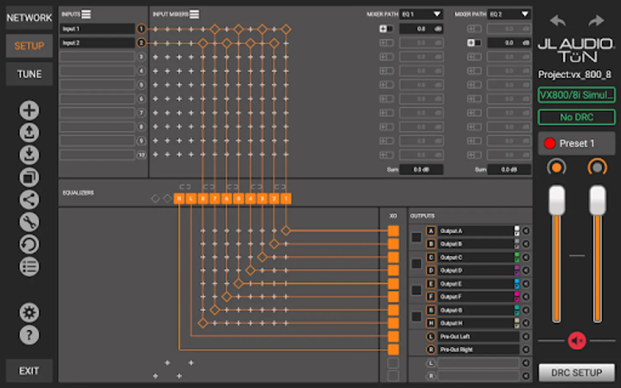Screen dimensions: 621x388
Task: Open the INPUTS hamburger menu
Action: click(86, 14)
